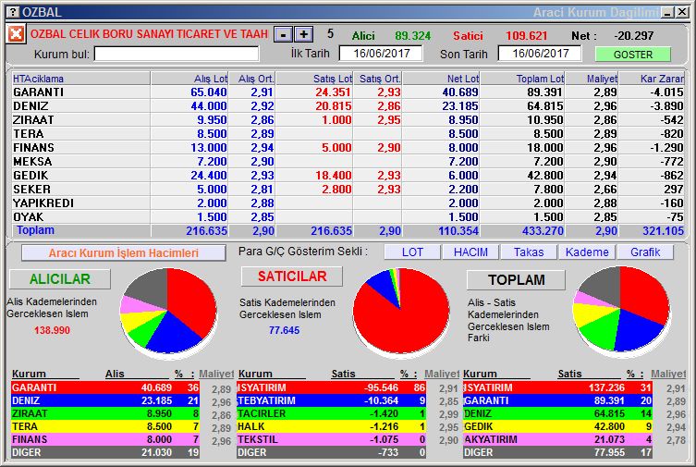Click ISYATIRIM row showing 137.236
696x467 pixels.
pos(558,387)
